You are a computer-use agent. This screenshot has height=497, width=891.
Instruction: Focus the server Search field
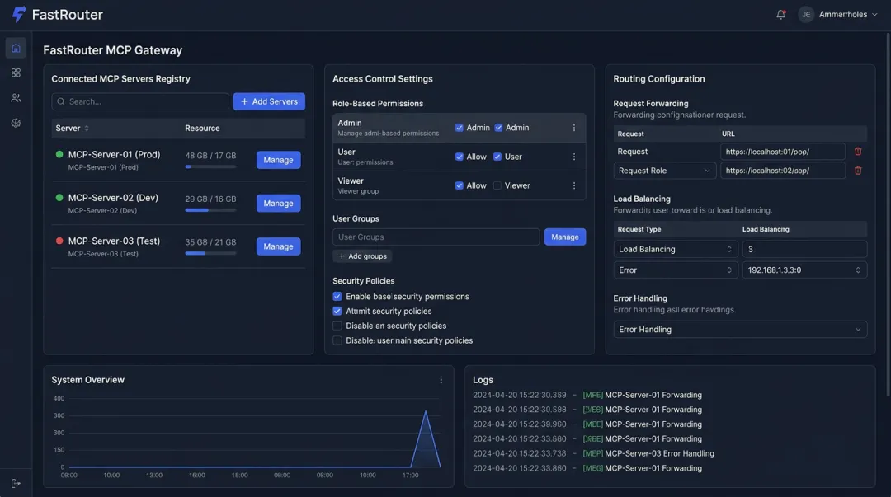tap(139, 101)
